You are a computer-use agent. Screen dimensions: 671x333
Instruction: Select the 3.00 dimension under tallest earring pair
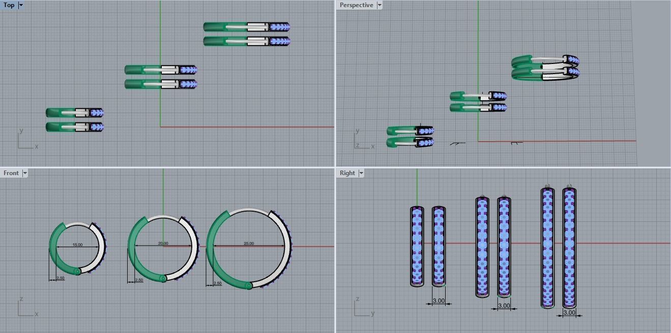569,313
